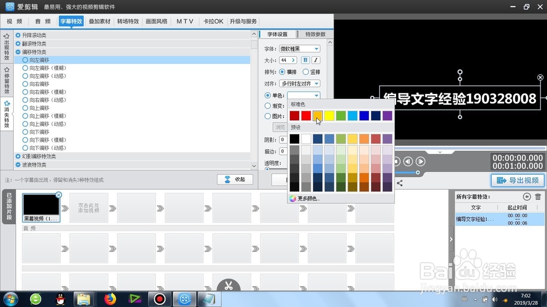Select subtitle row 编导文字经验1...
This screenshot has height=307, width=547.
(x=499, y=219)
